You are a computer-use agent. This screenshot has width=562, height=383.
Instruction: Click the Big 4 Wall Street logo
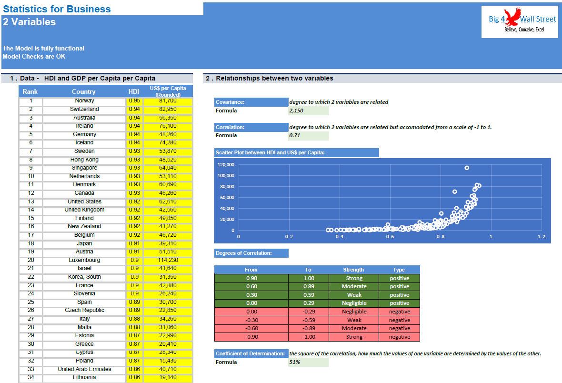click(519, 21)
